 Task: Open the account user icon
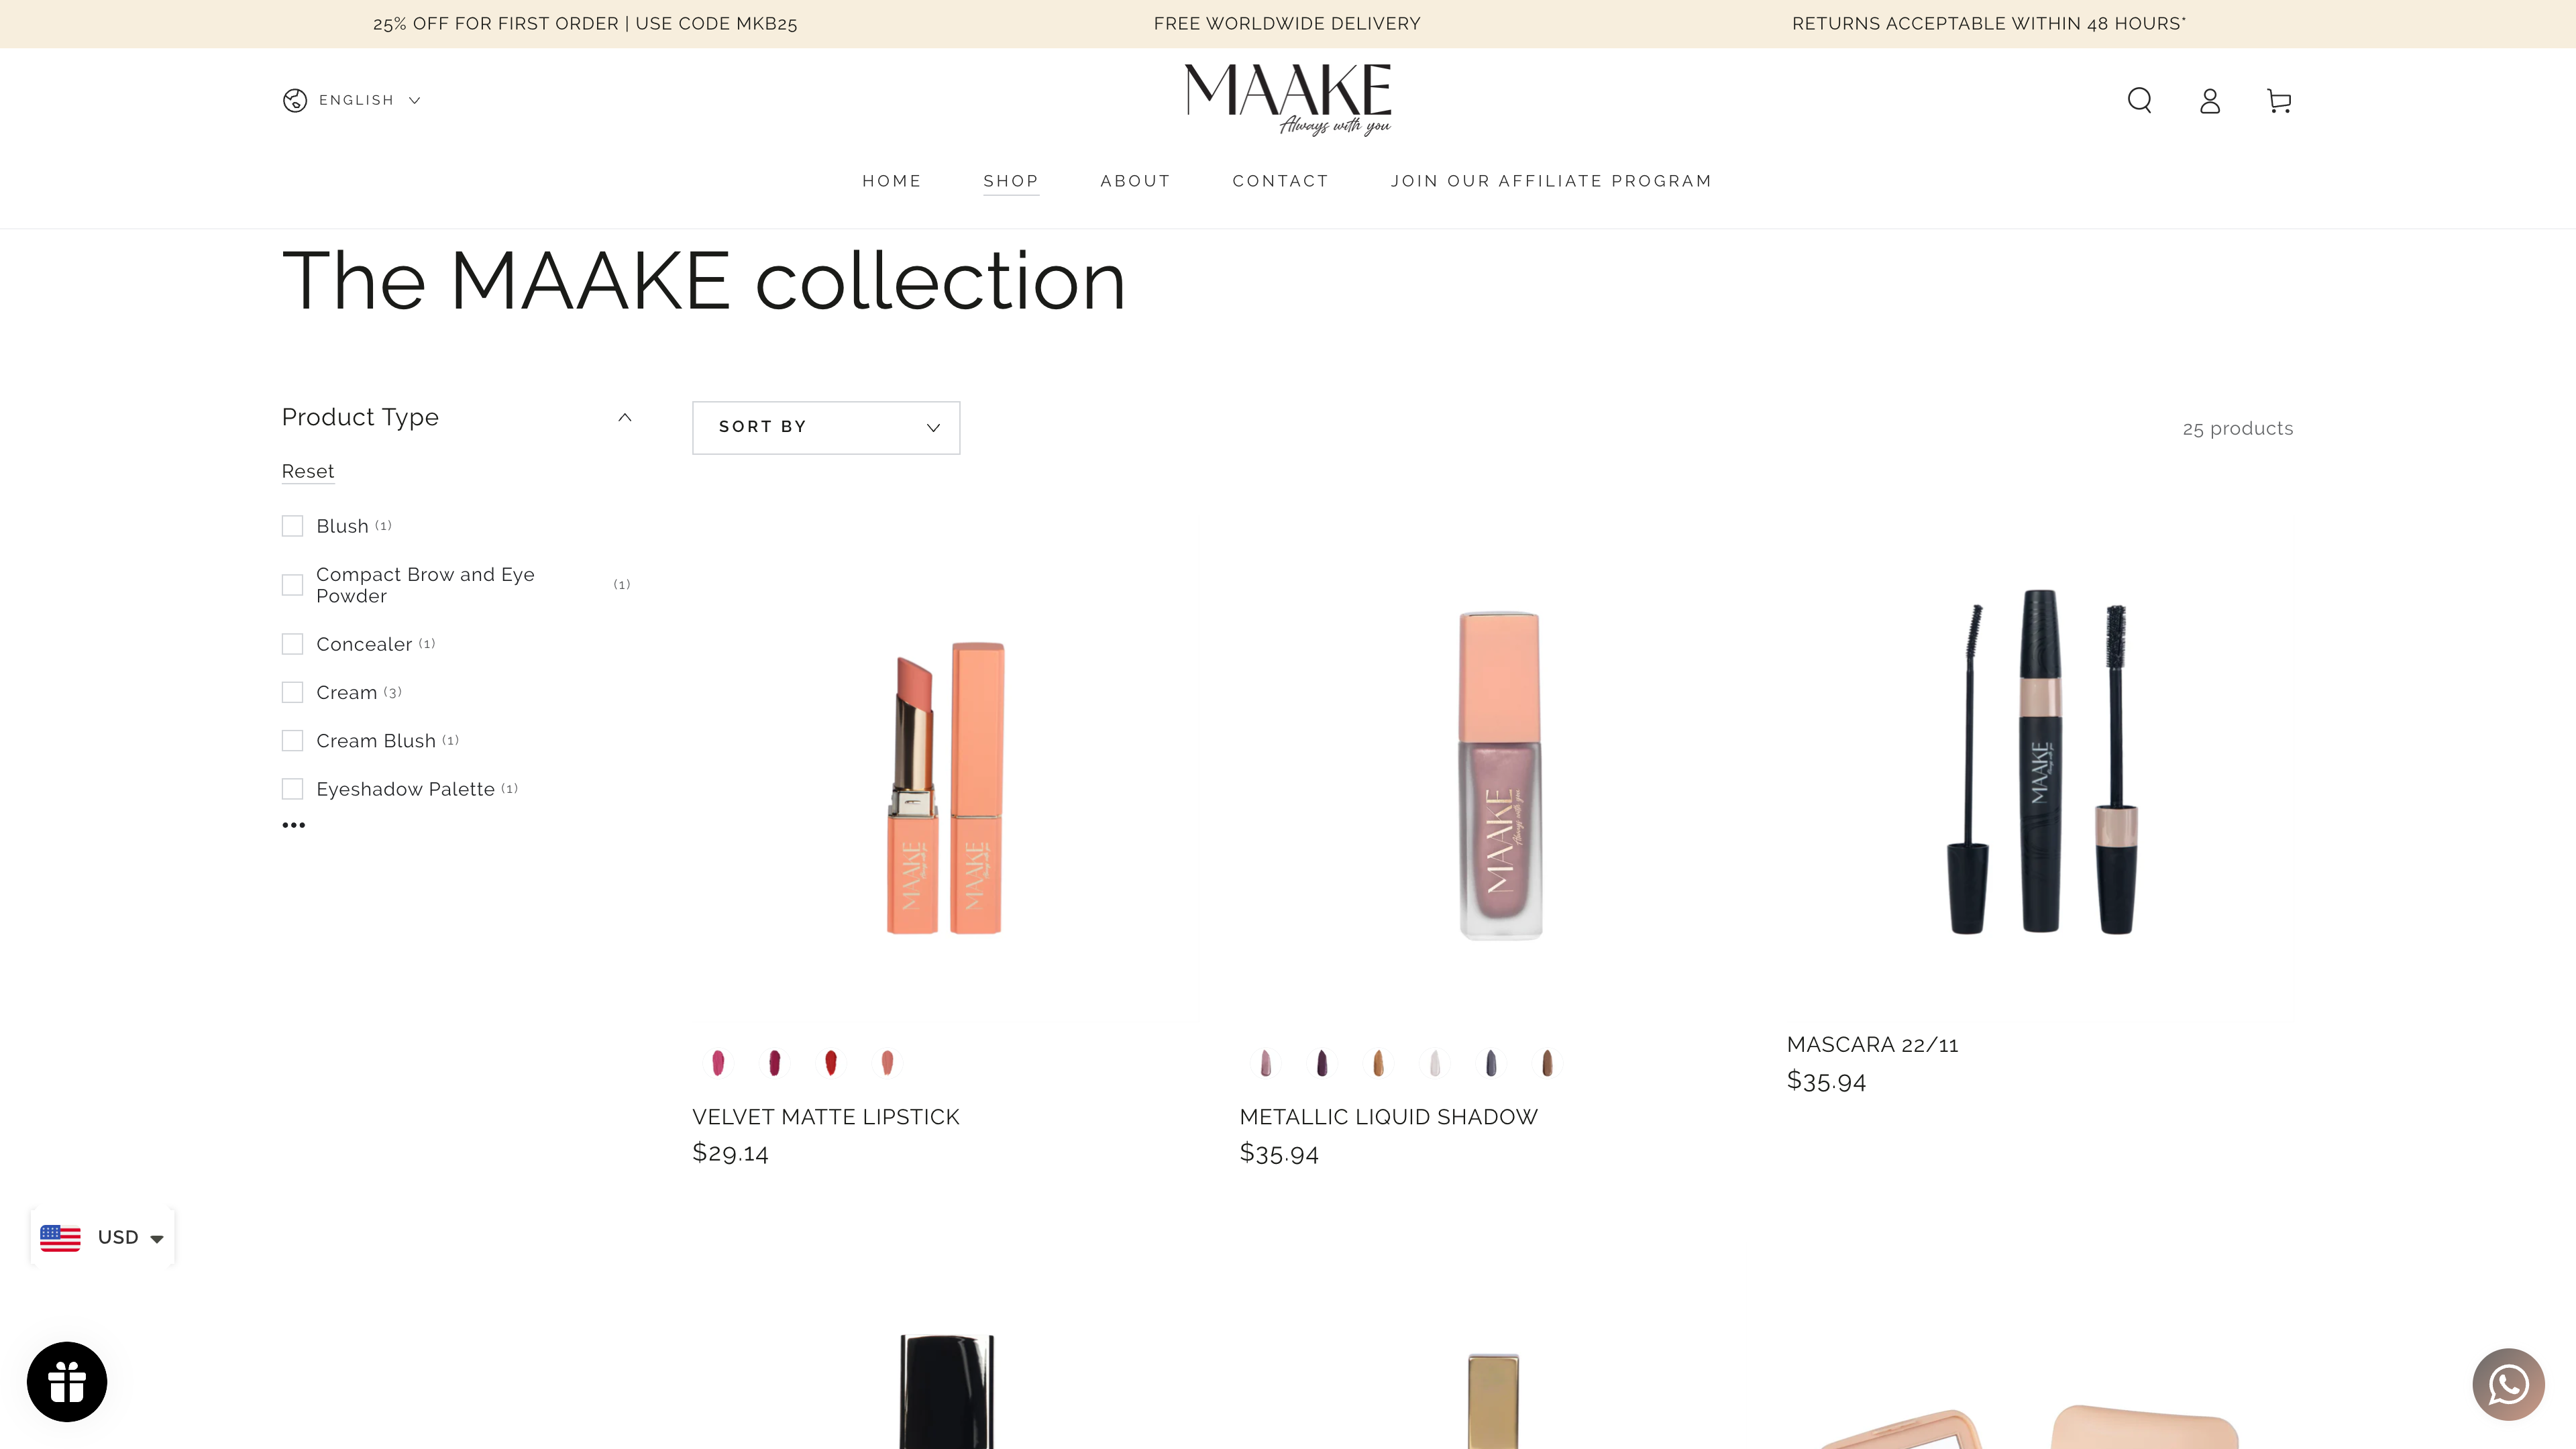point(2210,100)
